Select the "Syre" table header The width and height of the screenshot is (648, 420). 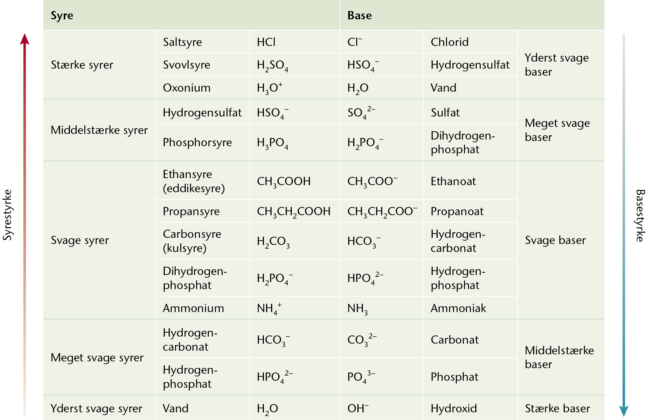pyautogui.click(x=62, y=15)
